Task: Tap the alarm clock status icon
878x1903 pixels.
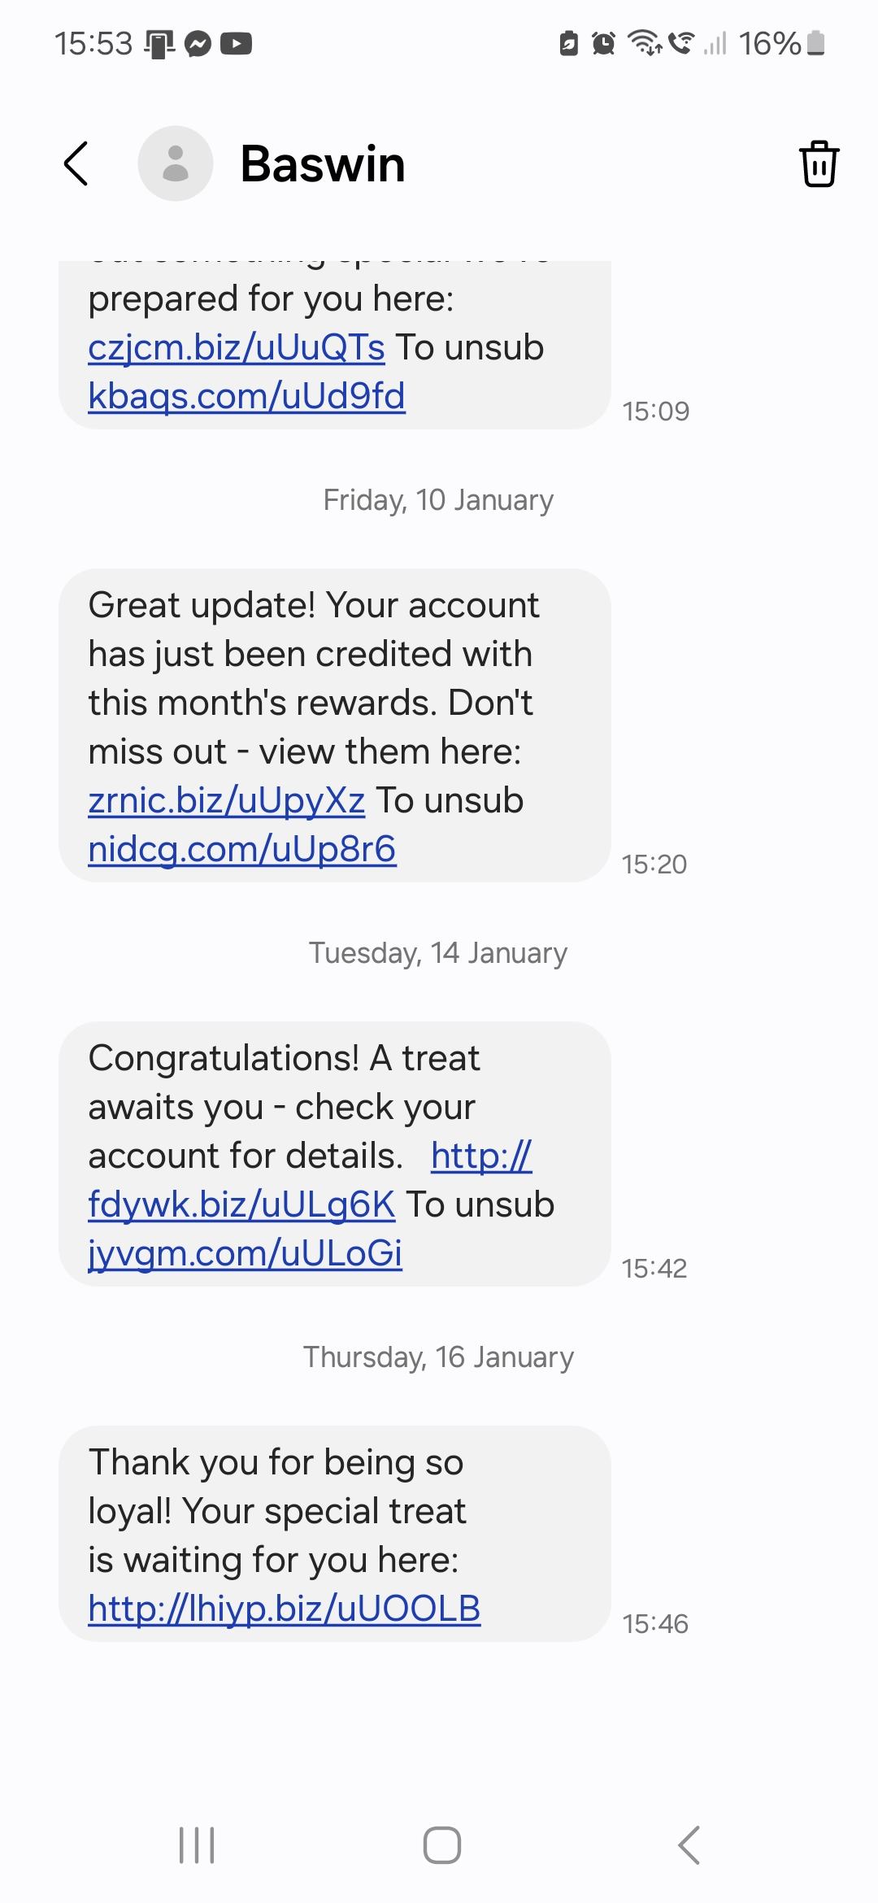Action: [x=603, y=43]
